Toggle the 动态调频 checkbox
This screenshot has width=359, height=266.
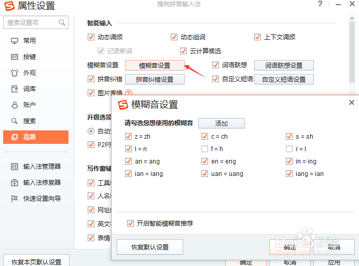click(x=91, y=37)
